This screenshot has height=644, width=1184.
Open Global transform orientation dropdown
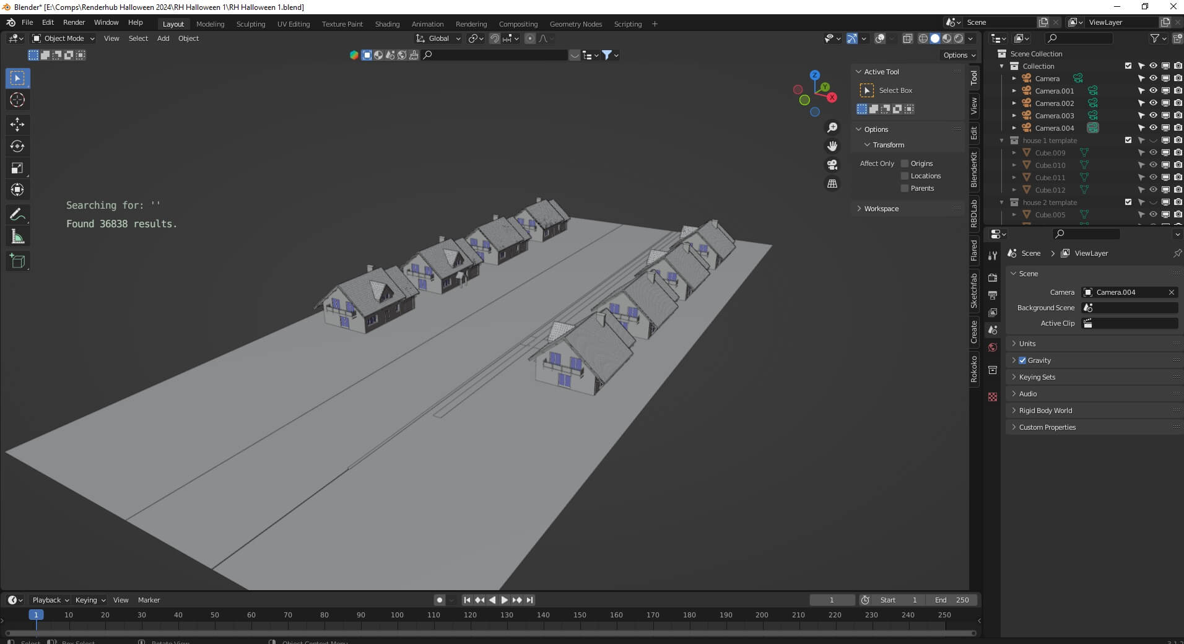coord(438,38)
